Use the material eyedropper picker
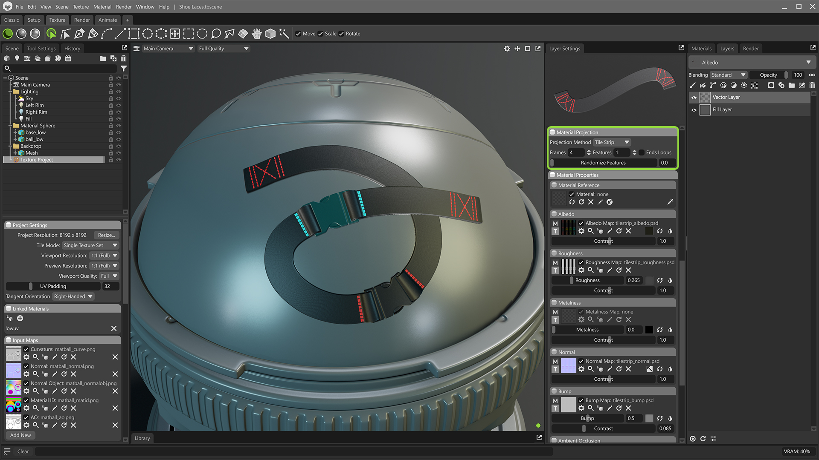Image resolution: width=819 pixels, height=460 pixels. 670,202
